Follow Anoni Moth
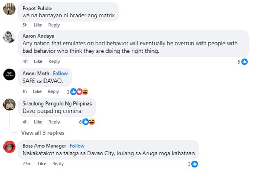The image size is (261, 170). (60, 74)
